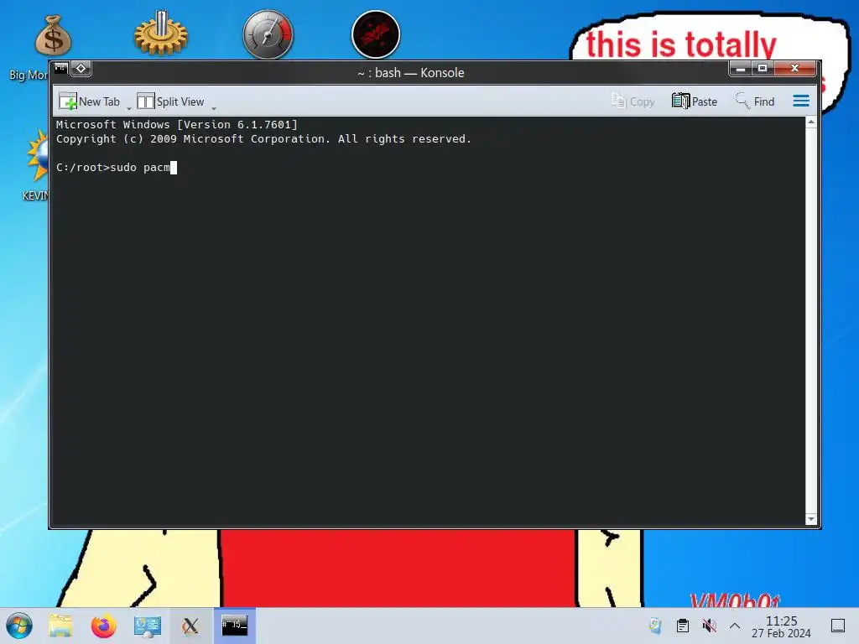The width and height of the screenshot is (859, 644).
Task: Click the 'Microsoft Windows [Version 6.1.7601]' line
Action: coord(176,125)
